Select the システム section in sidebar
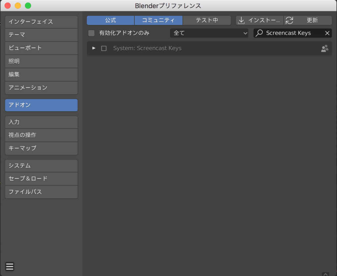The width and height of the screenshot is (337, 276). [x=41, y=166]
